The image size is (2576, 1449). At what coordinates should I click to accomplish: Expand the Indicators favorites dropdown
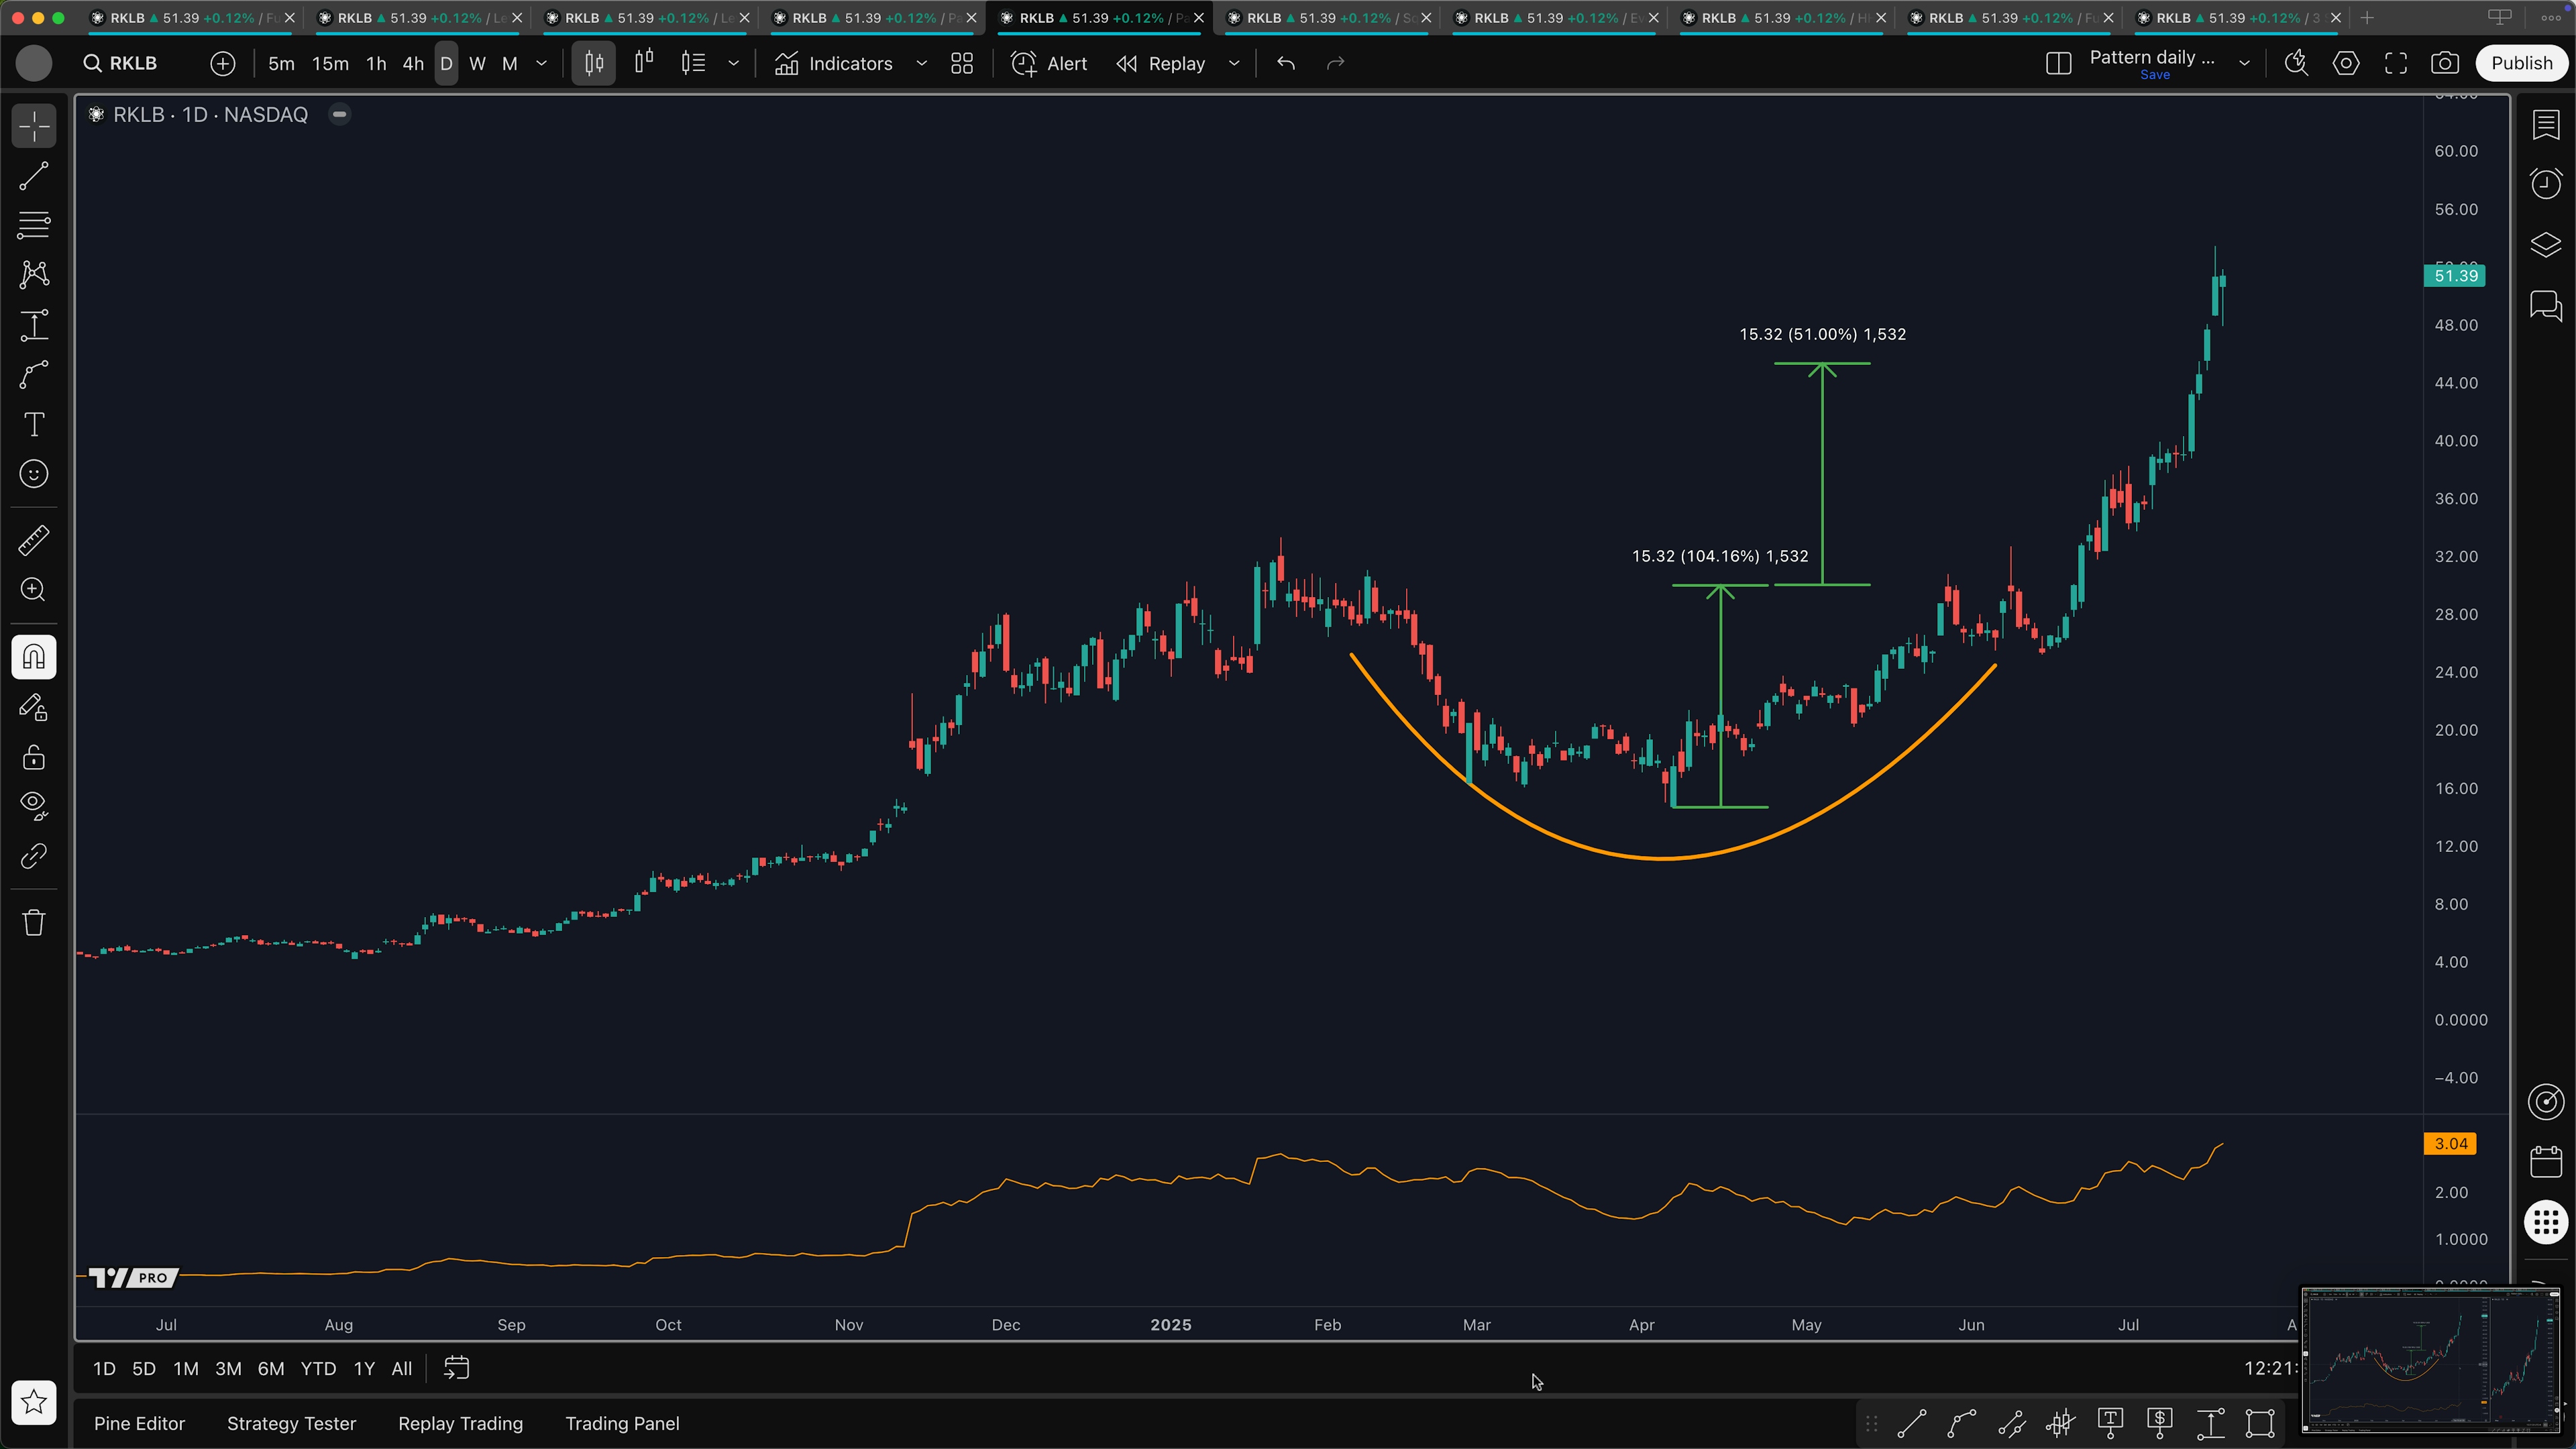point(922,64)
